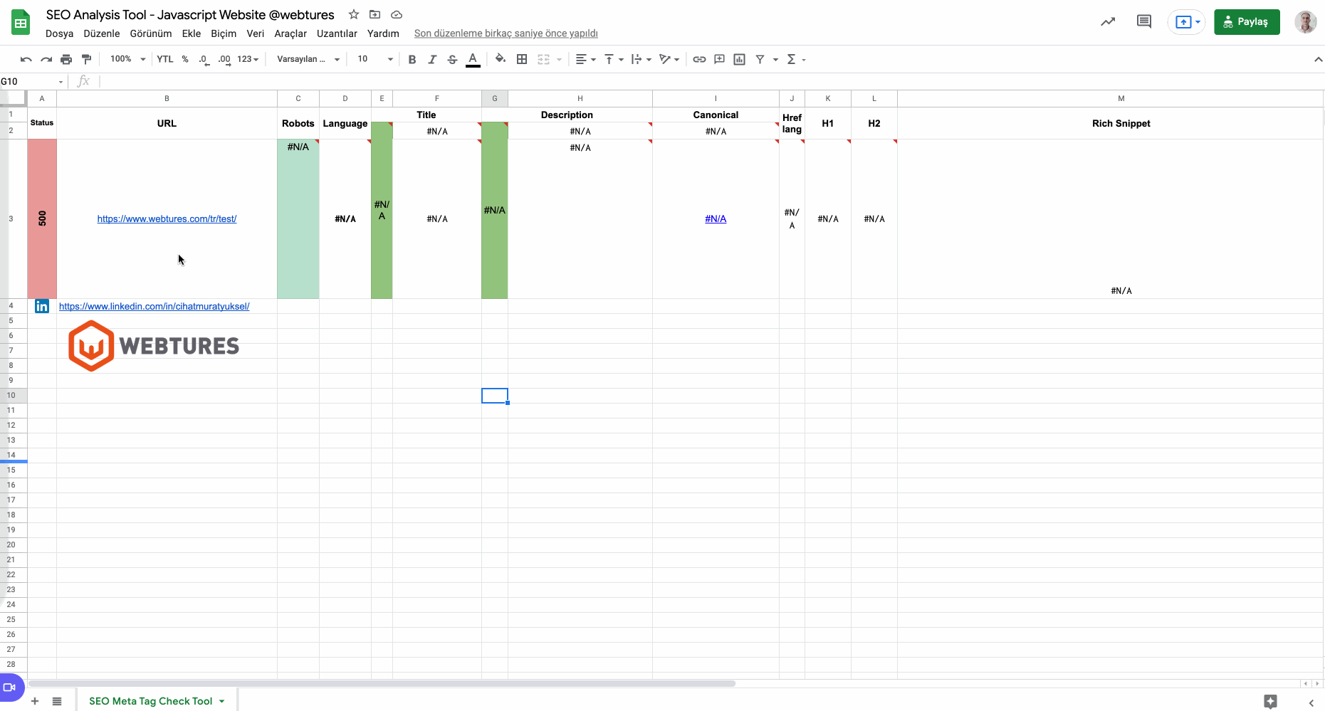Open the font size dropdown

[x=373, y=59]
